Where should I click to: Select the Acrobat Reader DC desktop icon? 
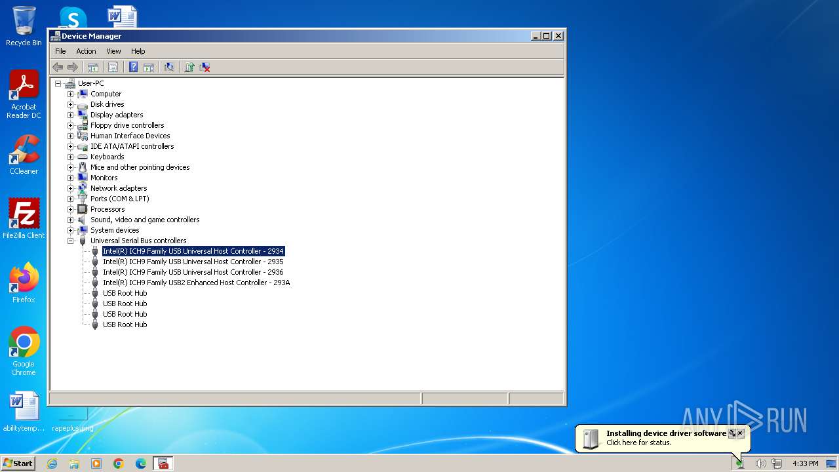(24, 95)
